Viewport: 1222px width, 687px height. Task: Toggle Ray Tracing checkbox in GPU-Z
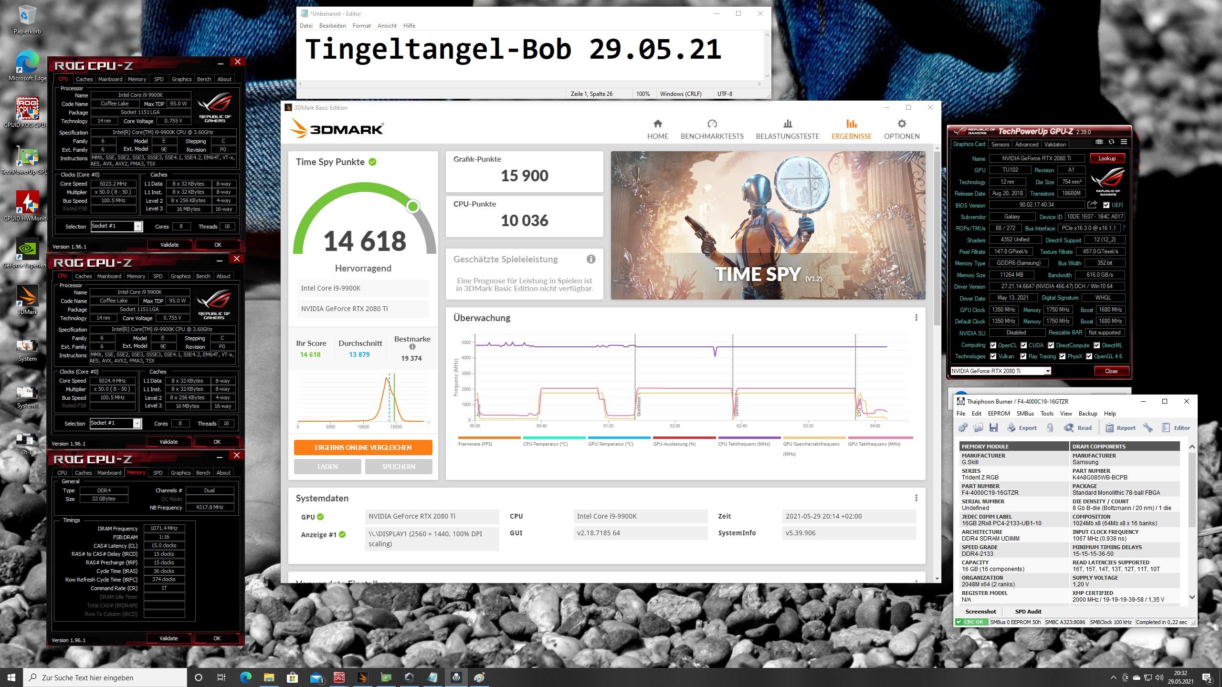point(1023,356)
